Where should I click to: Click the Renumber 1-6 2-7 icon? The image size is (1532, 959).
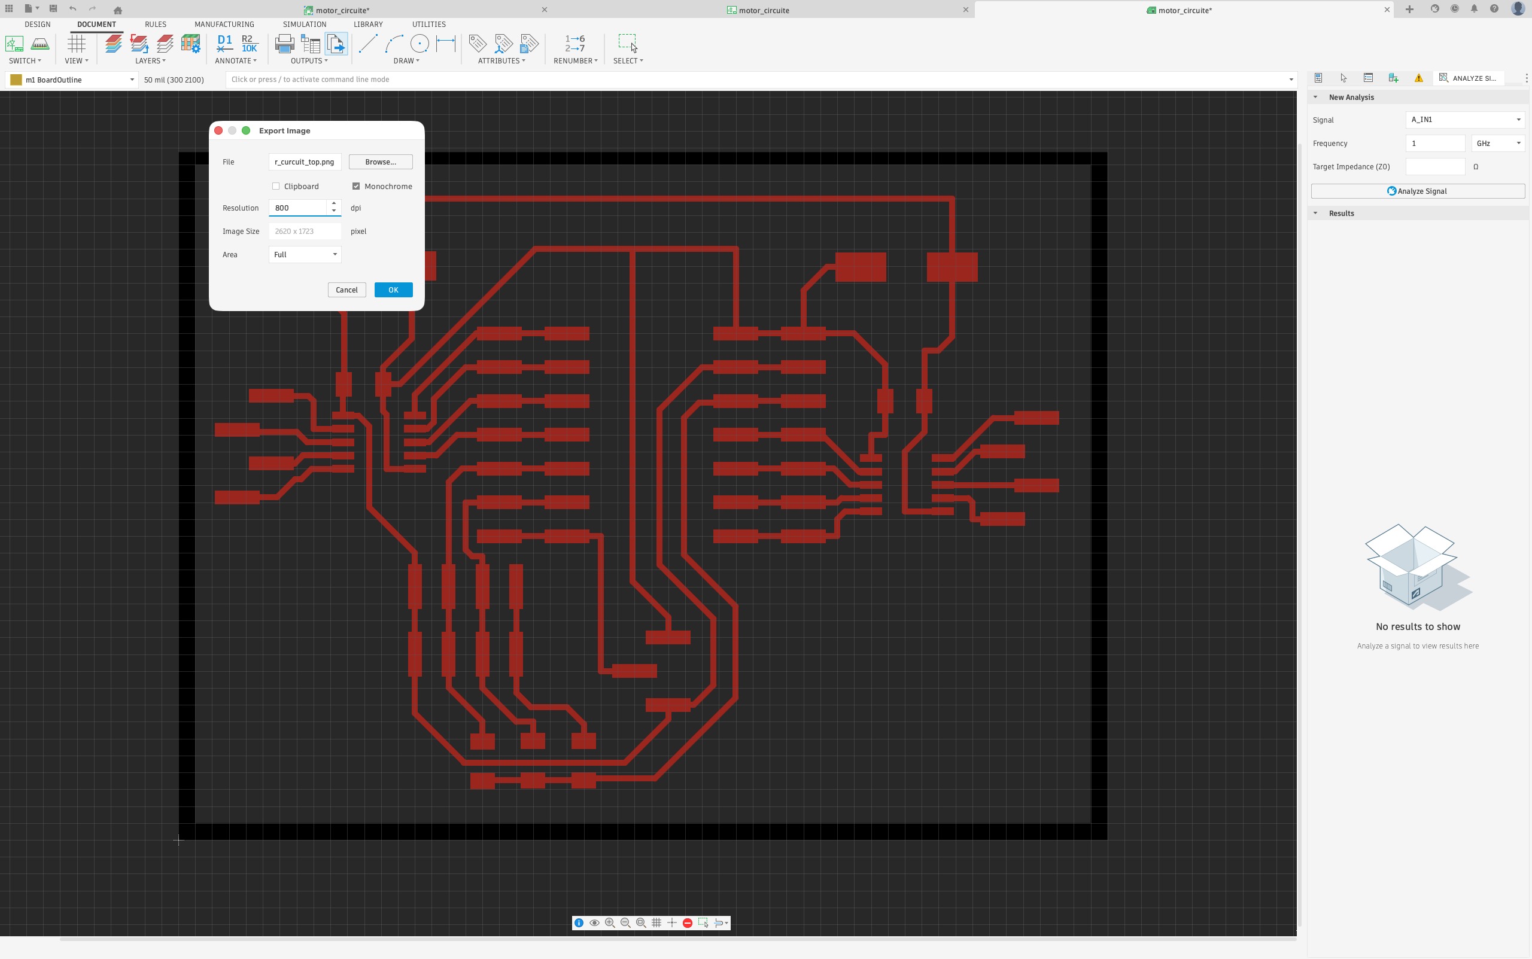pos(574,43)
